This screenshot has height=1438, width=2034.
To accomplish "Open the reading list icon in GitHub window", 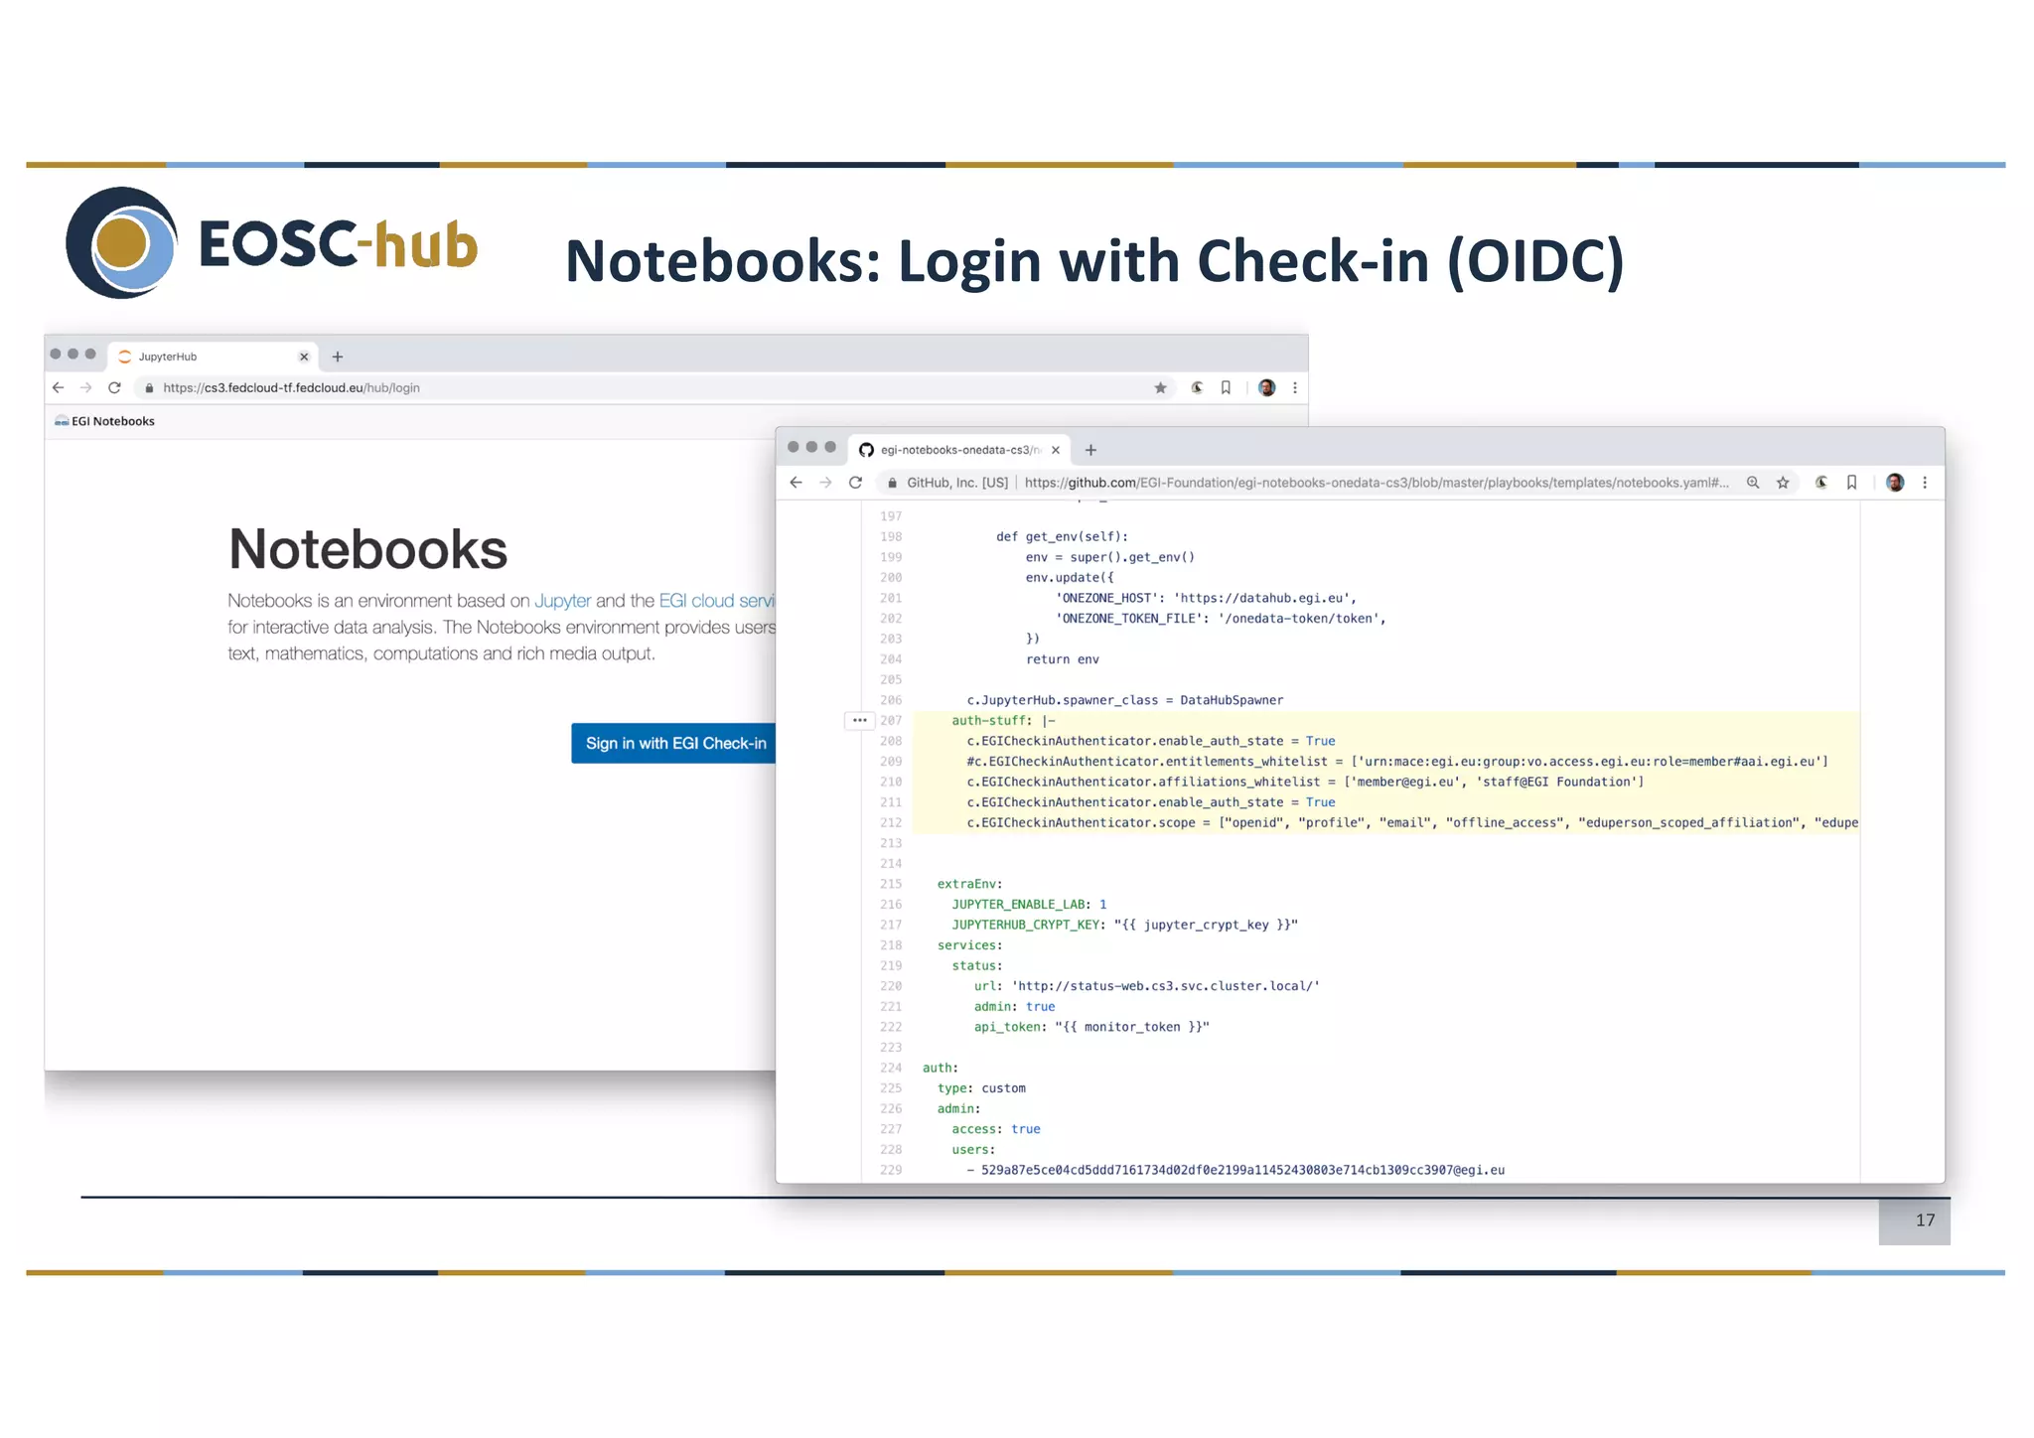I will [1851, 483].
